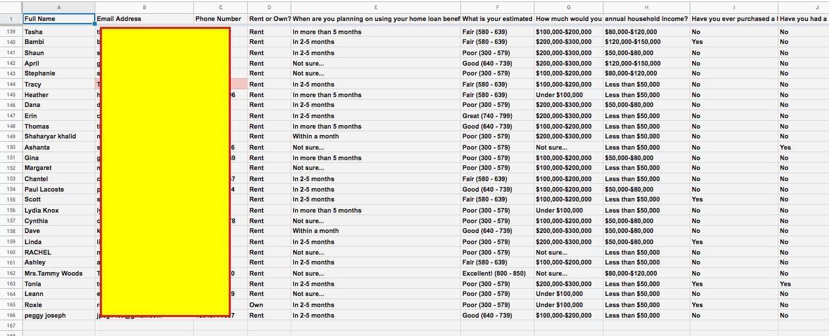
Task: Select the empty row 167 header
Action: click(x=11, y=325)
